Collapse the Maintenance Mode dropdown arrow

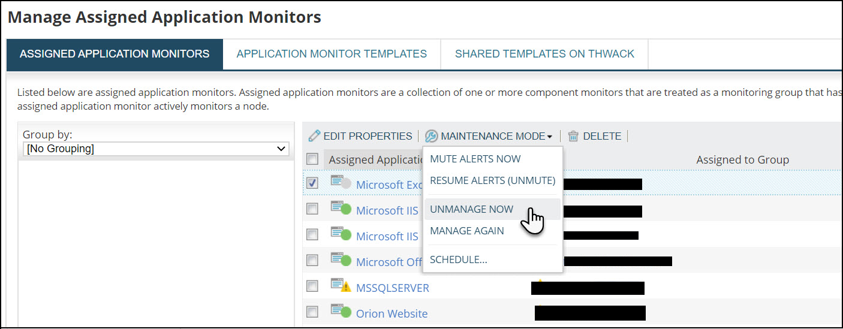click(549, 137)
